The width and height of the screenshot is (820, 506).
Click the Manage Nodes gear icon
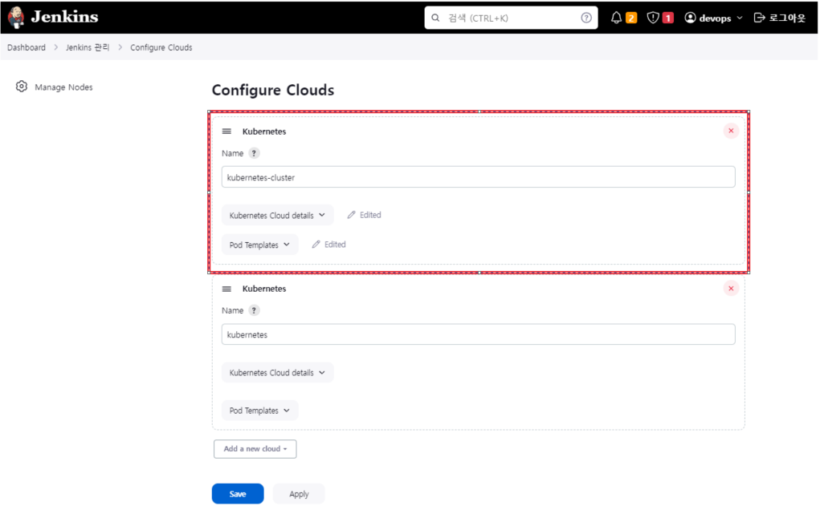[22, 87]
